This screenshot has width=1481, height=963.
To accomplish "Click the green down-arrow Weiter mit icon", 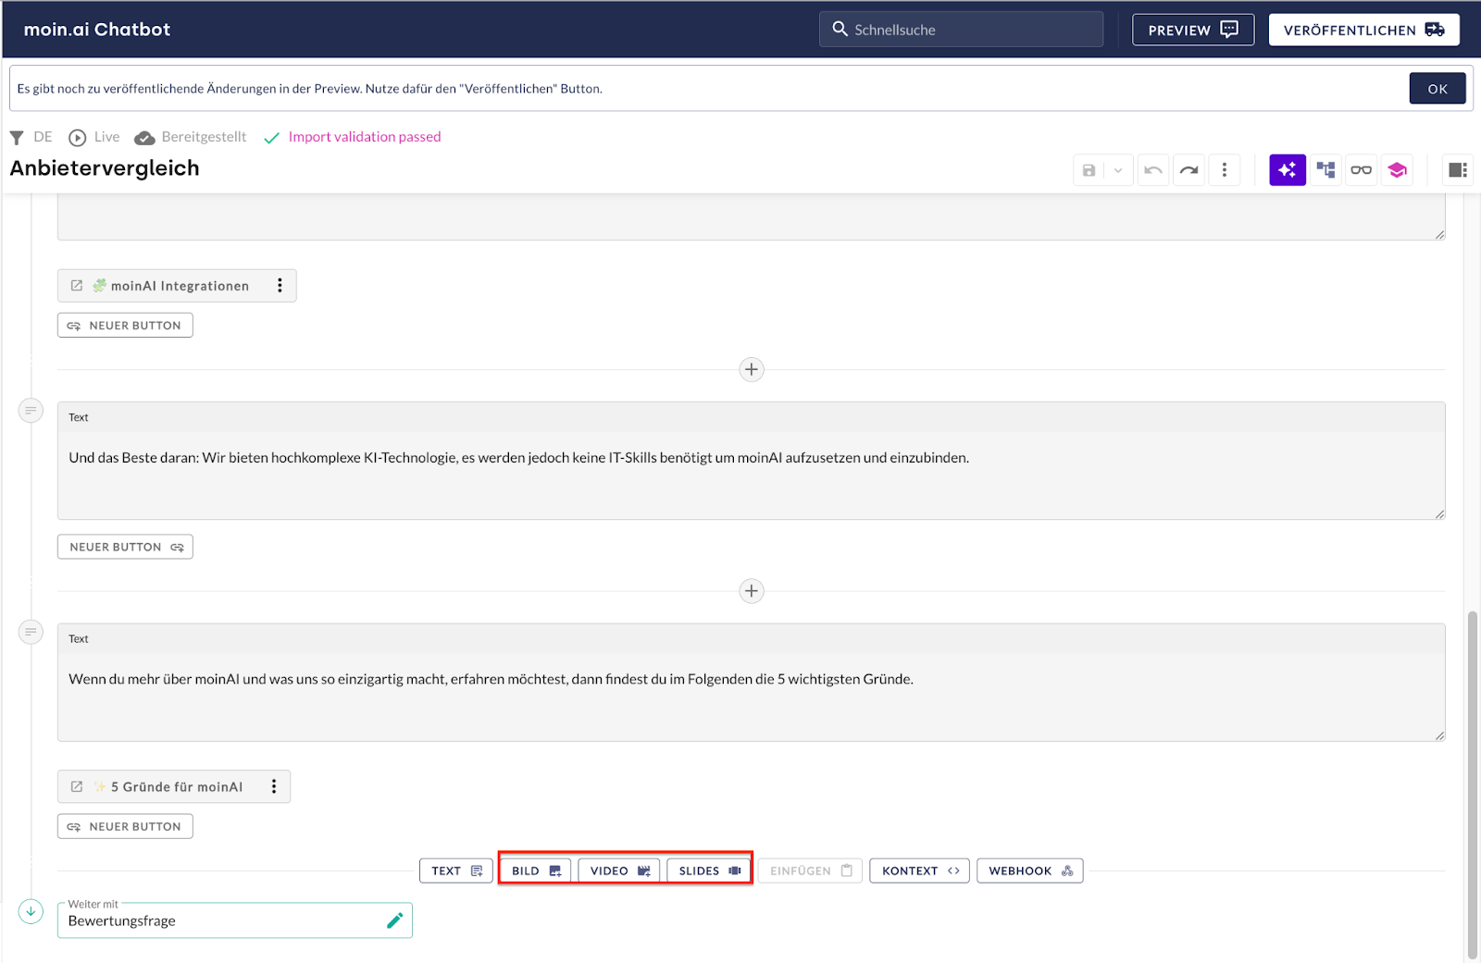I will tap(31, 912).
